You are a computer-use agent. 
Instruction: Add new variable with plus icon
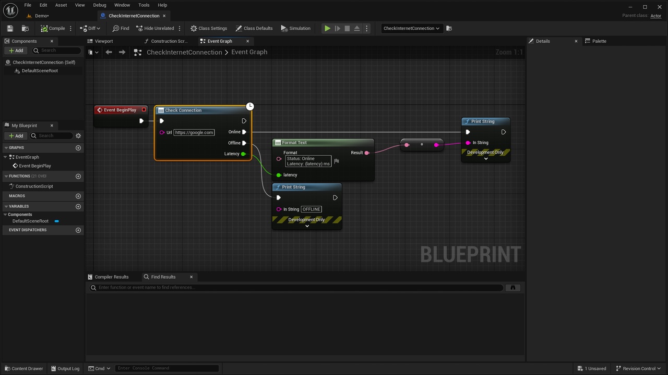[78, 206]
